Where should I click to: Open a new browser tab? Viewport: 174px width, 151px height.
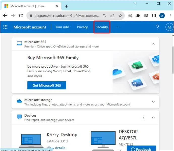coord(67,6)
